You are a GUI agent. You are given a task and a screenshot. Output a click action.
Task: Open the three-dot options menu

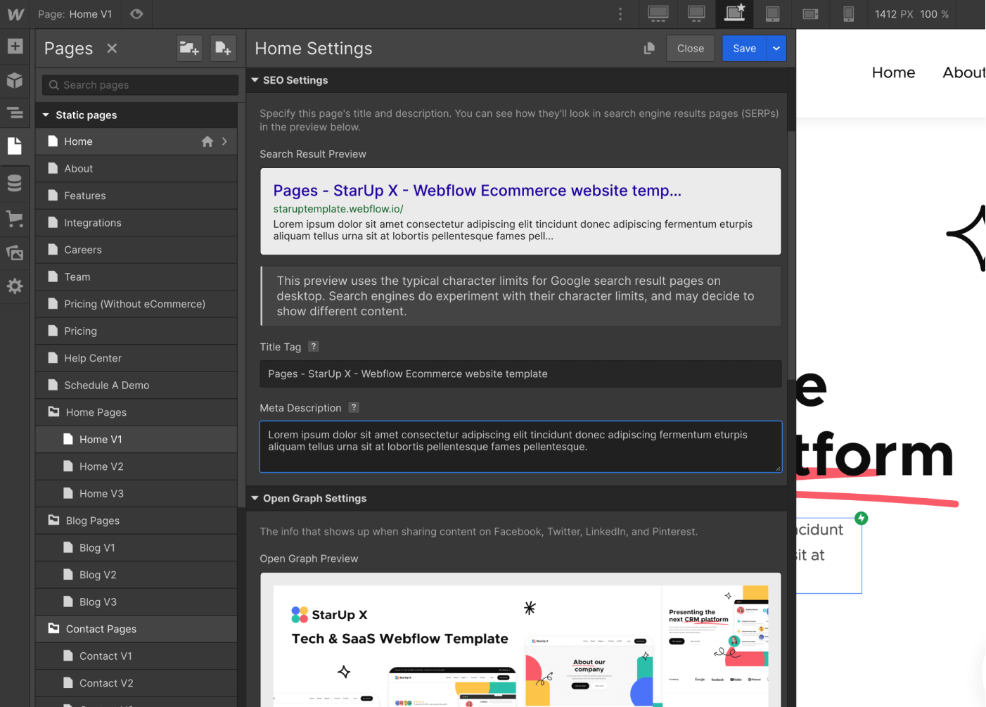pyautogui.click(x=620, y=14)
